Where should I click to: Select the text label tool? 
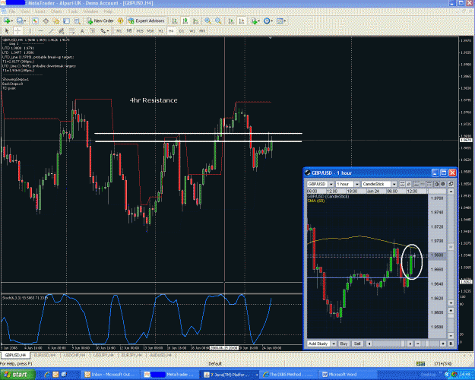93,30
